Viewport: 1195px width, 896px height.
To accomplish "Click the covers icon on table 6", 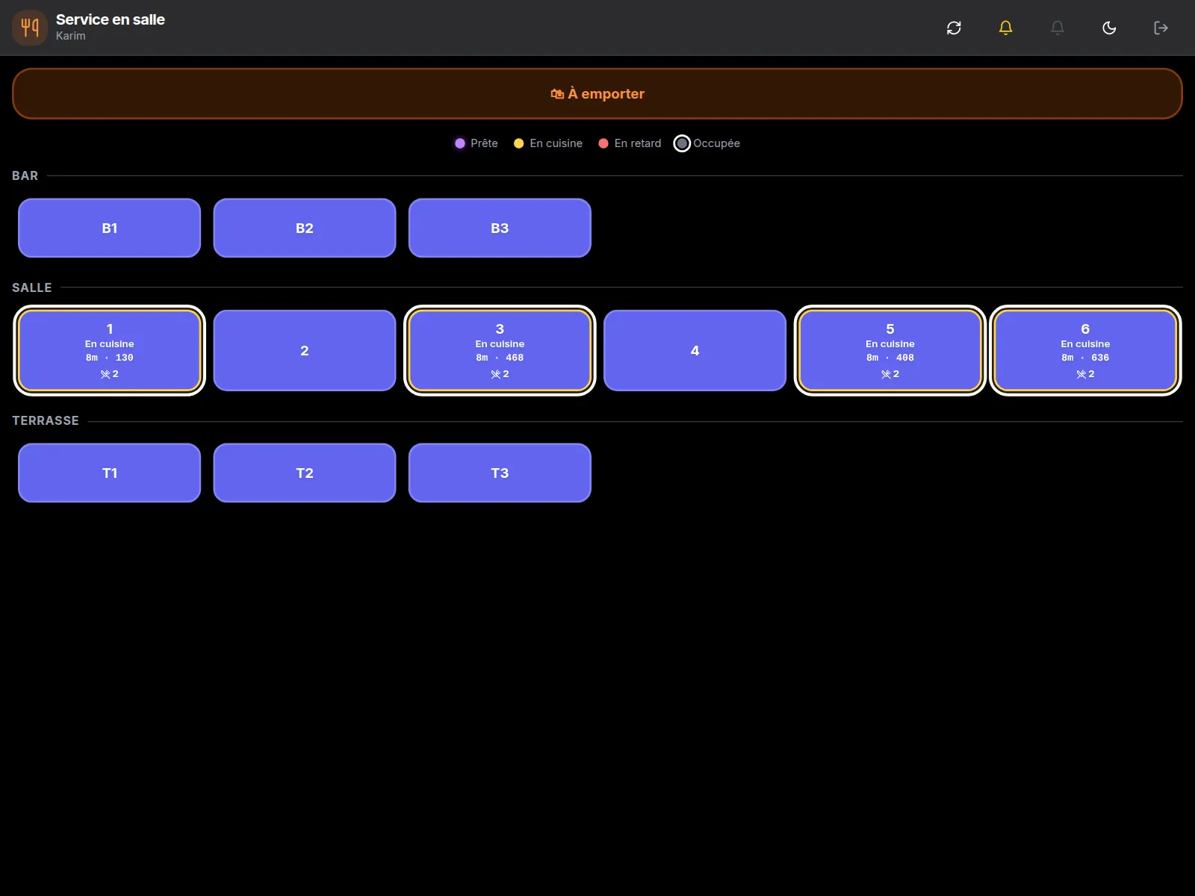I will click(x=1081, y=374).
